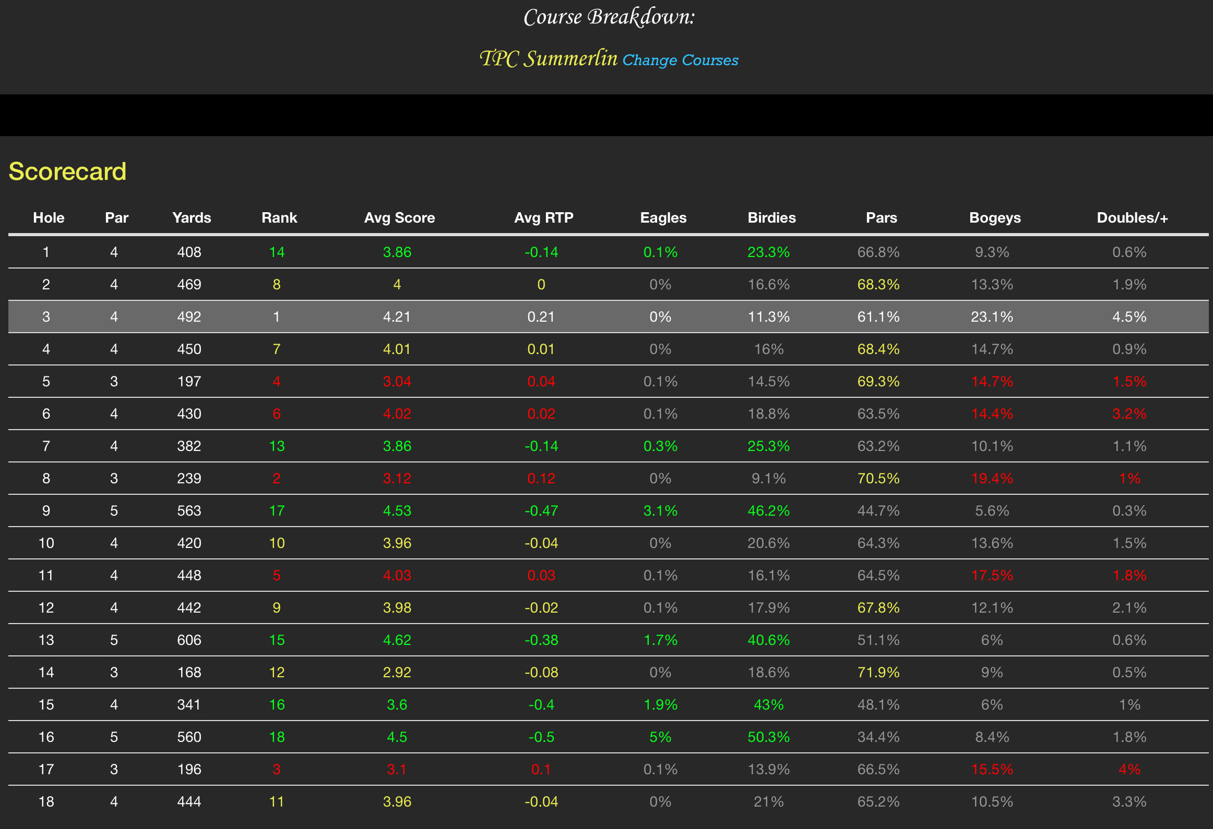The width and height of the screenshot is (1213, 829).
Task: Click the 68.3% pars value
Action: point(878,284)
